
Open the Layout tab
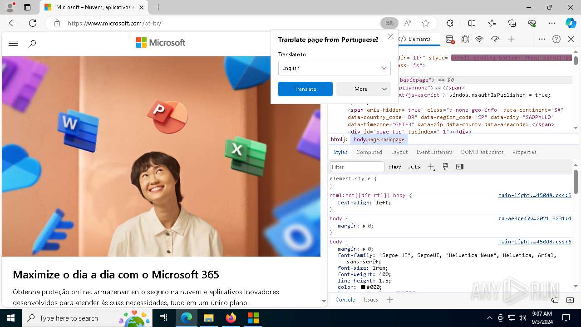(399, 152)
